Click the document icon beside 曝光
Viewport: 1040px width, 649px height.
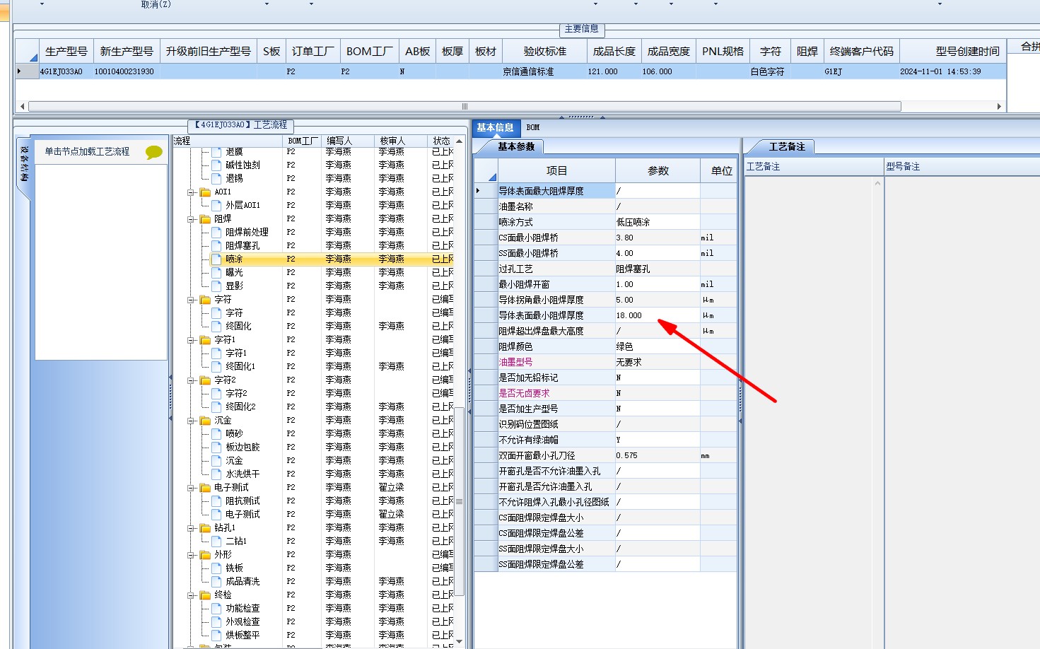(216, 272)
